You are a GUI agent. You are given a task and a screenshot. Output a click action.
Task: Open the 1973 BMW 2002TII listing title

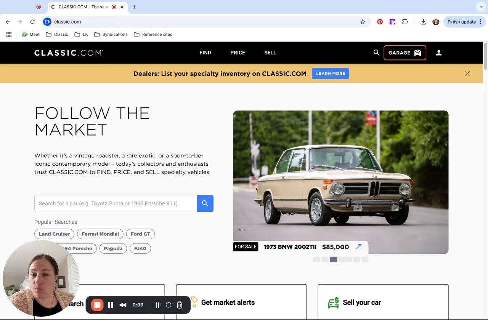290,247
